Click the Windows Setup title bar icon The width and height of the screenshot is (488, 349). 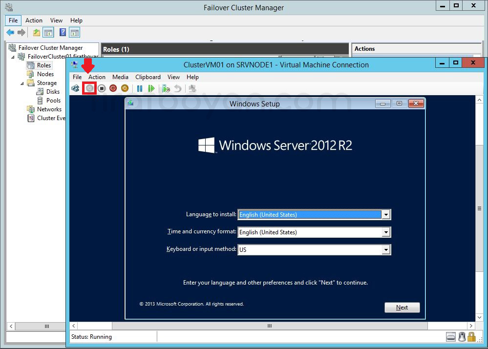click(130, 103)
